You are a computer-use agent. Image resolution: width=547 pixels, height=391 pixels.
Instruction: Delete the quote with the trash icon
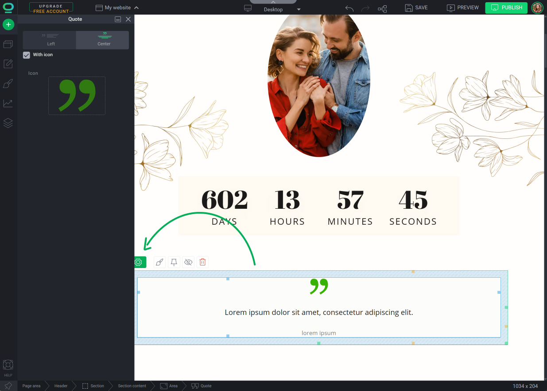coord(202,262)
